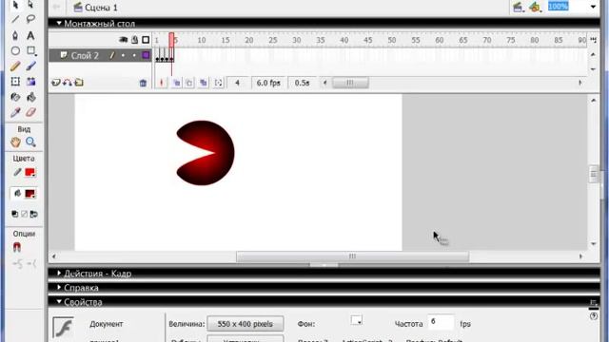This screenshot has height=342, width=609.
Task: Toggle Onion Skin mode
Action: pos(176,83)
